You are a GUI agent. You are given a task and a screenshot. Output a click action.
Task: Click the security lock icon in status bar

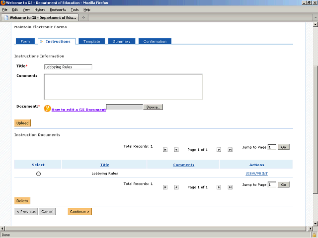[x=314, y=235]
